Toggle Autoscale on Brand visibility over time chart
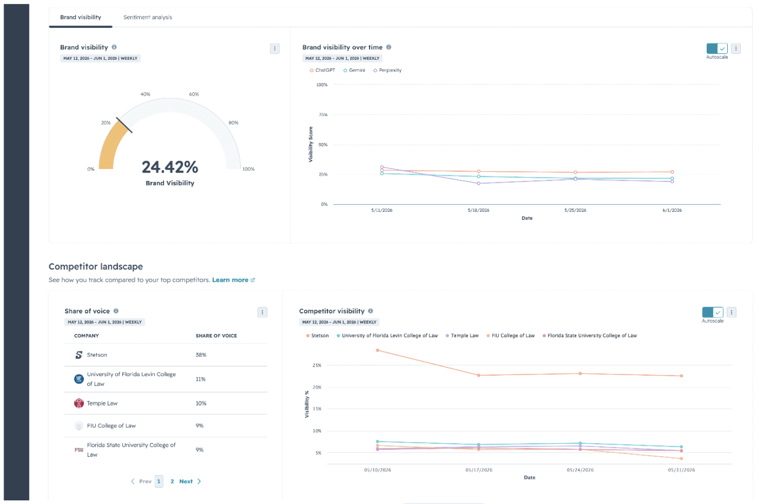This screenshot has height=504, width=768. [716, 48]
